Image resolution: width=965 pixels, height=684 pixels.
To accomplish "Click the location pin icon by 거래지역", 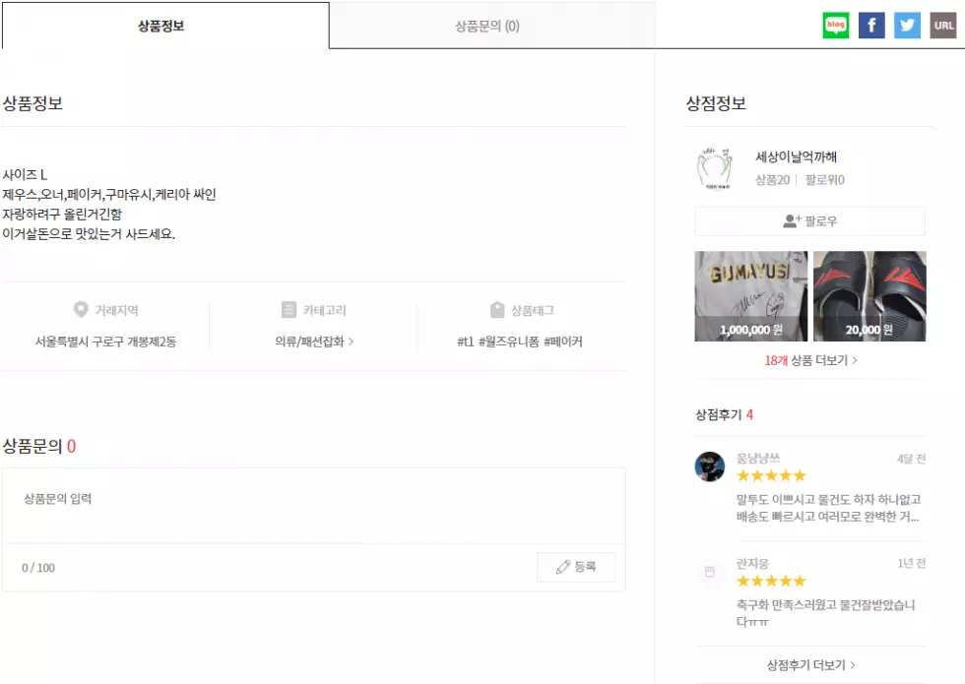I will click(81, 309).
